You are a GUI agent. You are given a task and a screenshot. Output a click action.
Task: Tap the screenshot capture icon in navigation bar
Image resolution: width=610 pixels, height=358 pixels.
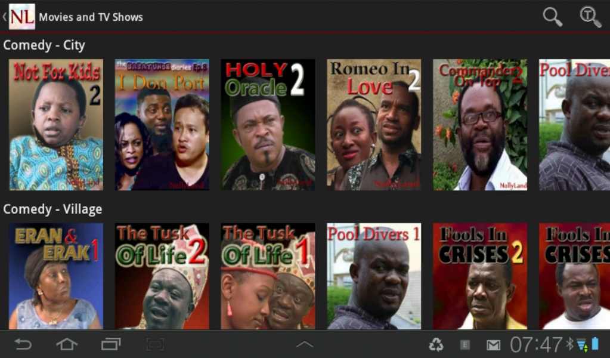[155, 344]
